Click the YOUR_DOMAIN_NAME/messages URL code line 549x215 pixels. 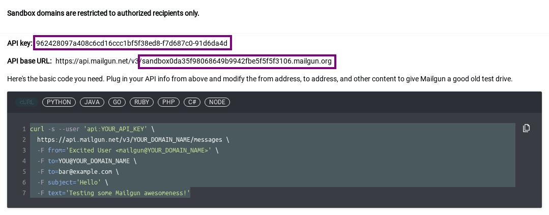pyautogui.click(x=133, y=140)
